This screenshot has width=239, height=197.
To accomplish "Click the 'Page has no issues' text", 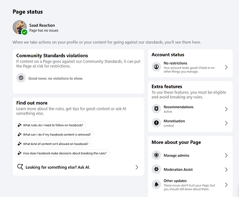I will point(44,30).
